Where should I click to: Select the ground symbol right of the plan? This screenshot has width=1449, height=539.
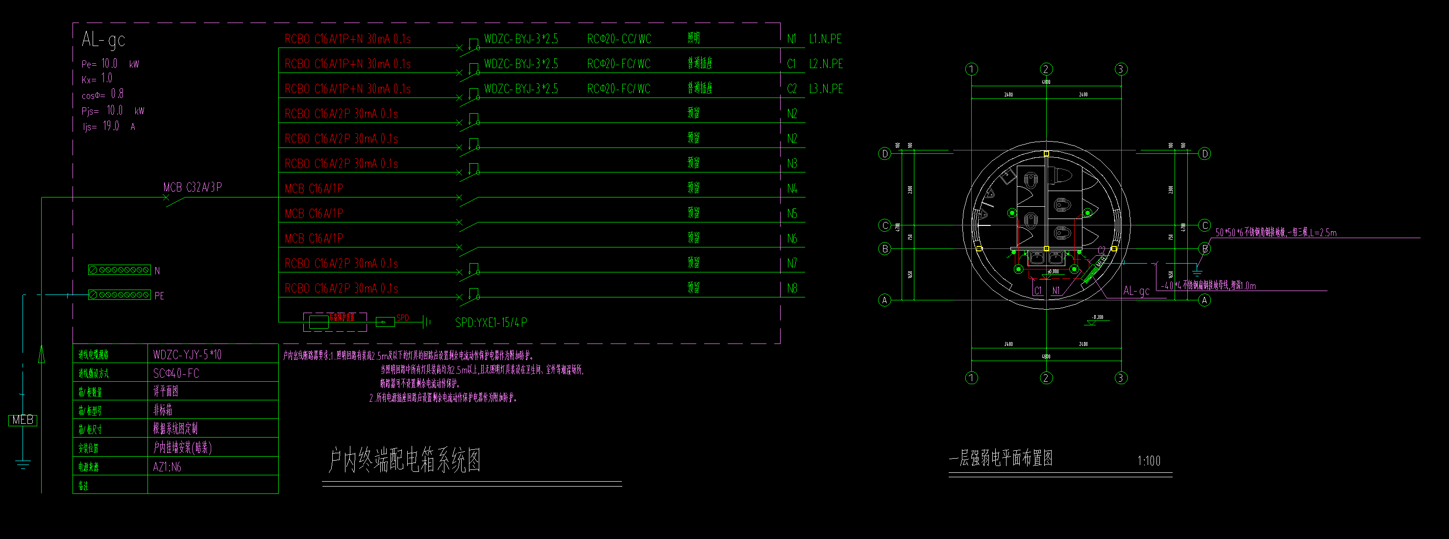[x=1198, y=272]
